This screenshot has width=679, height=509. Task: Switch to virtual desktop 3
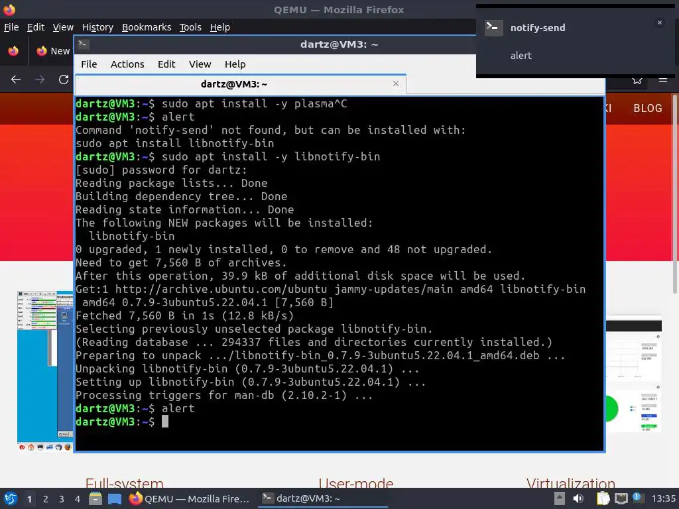pyautogui.click(x=62, y=499)
